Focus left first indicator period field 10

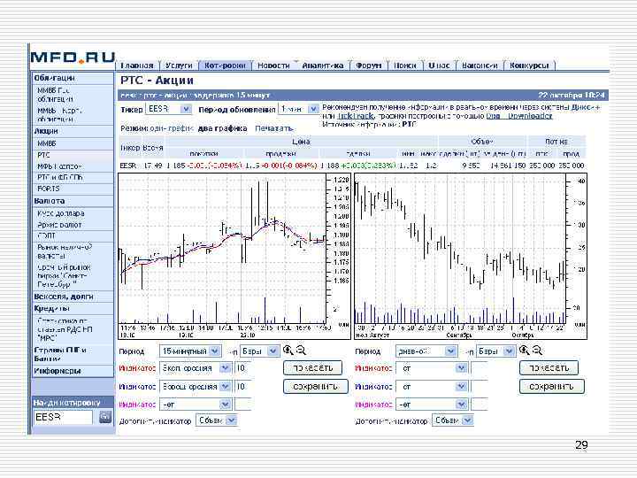click(x=242, y=368)
